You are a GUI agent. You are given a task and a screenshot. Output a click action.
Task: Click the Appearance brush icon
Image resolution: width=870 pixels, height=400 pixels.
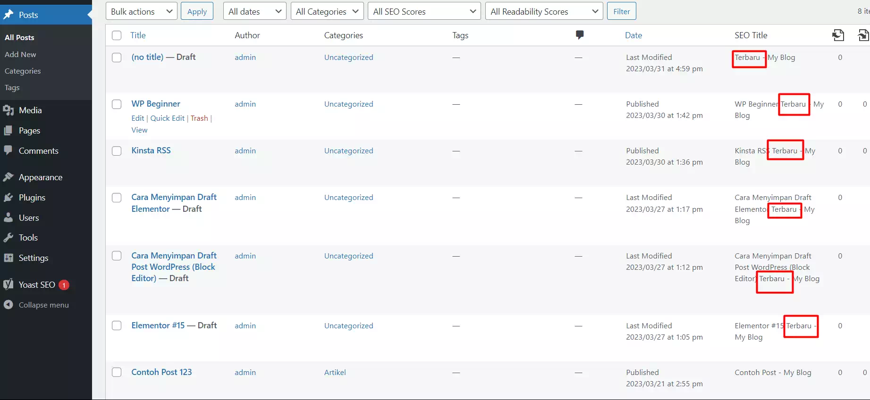8,177
